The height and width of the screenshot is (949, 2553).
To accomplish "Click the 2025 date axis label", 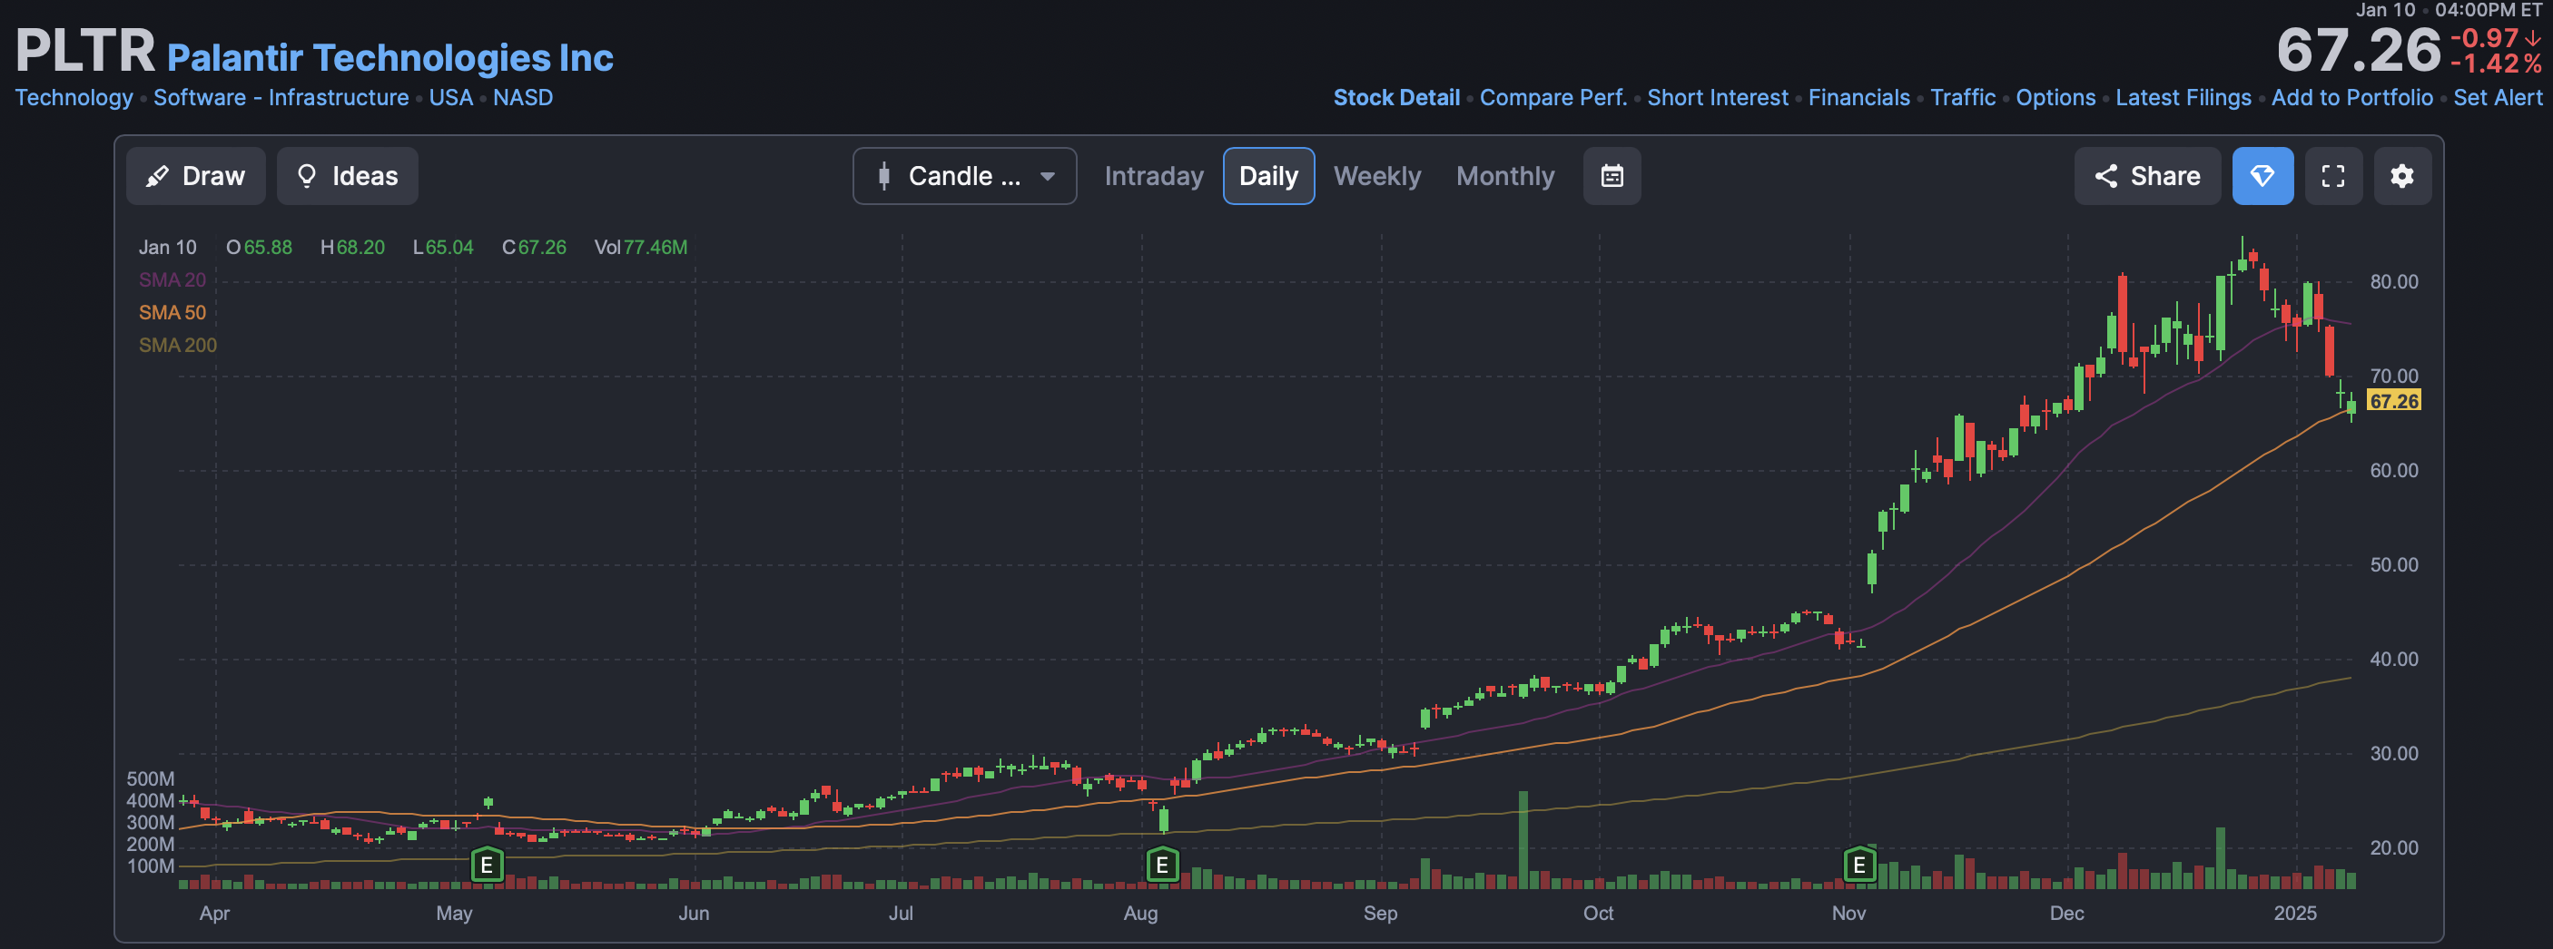I will 2294,914.
